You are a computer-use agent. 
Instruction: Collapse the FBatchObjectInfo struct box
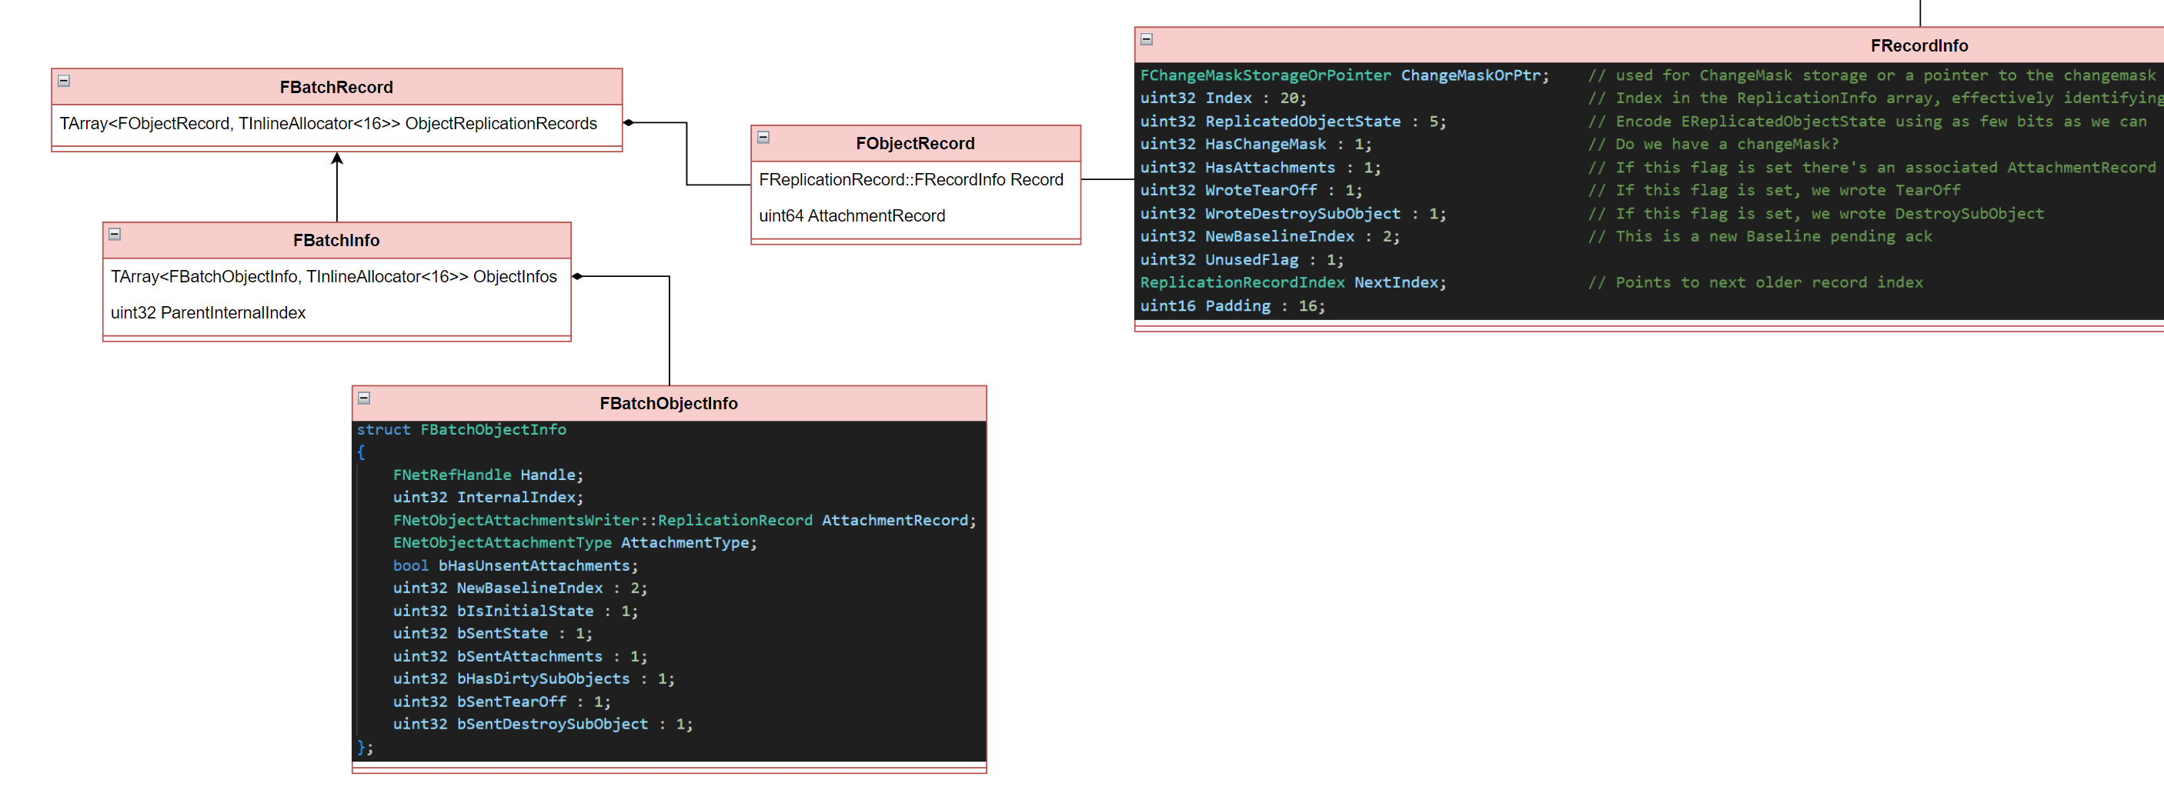pyautogui.click(x=364, y=398)
